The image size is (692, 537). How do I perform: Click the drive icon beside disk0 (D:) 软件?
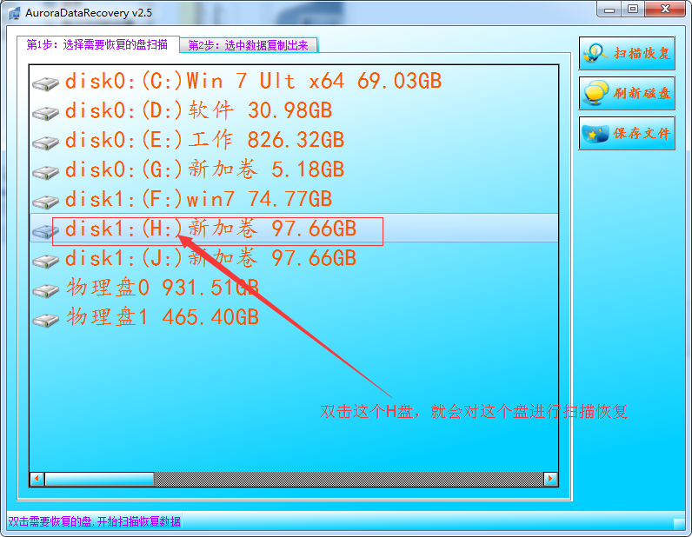pyautogui.click(x=45, y=113)
